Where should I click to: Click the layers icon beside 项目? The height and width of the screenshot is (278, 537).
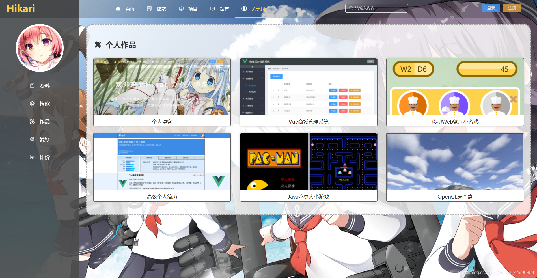(x=181, y=9)
